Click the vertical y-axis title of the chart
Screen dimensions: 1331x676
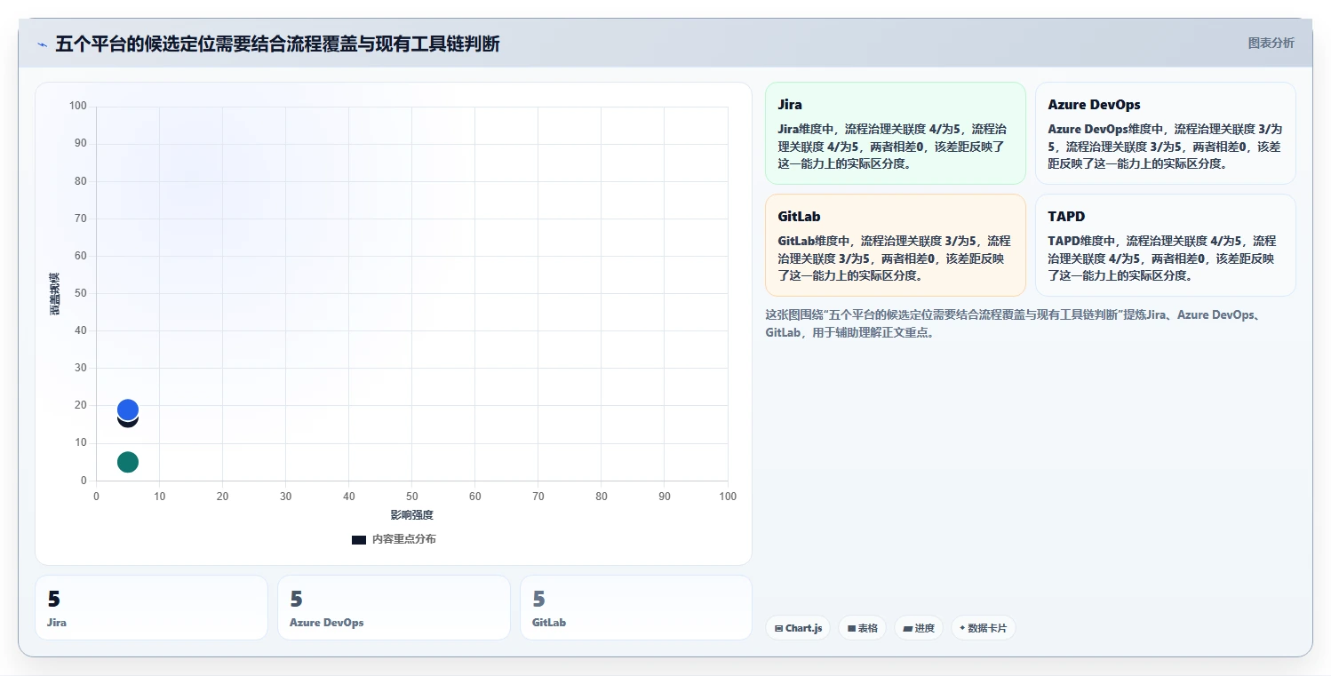click(x=54, y=293)
